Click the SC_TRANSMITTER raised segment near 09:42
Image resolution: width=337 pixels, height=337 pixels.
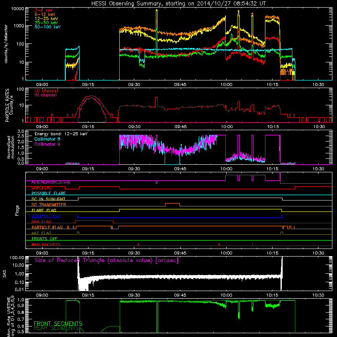pyautogui.click(x=172, y=203)
